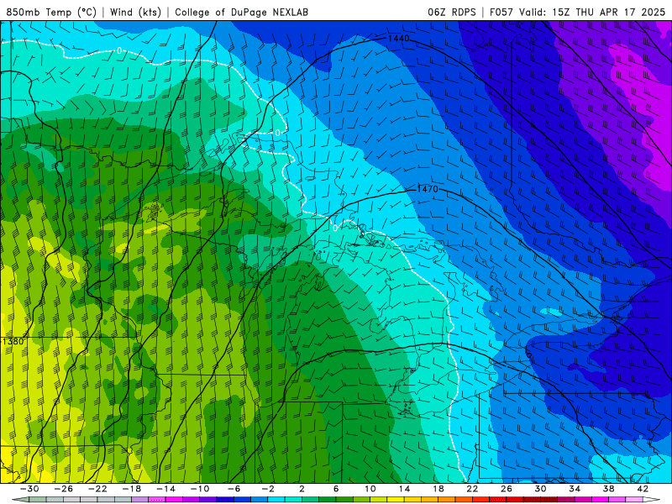
Task: Click the -2 value on the color scale
Action: [268, 489]
